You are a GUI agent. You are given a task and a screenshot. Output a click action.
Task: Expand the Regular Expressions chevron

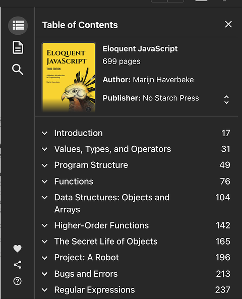pyautogui.click(x=45, y=290)
